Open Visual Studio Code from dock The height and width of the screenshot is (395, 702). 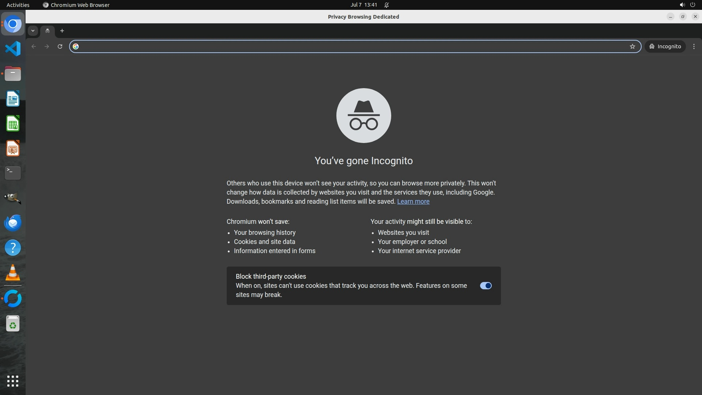tap(13, 49)
